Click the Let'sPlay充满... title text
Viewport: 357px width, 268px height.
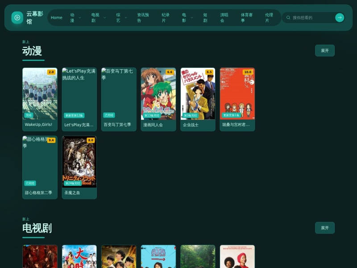[x=79, y=125]
